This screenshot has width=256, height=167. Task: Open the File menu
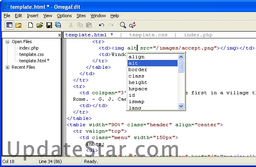point(7,16)
